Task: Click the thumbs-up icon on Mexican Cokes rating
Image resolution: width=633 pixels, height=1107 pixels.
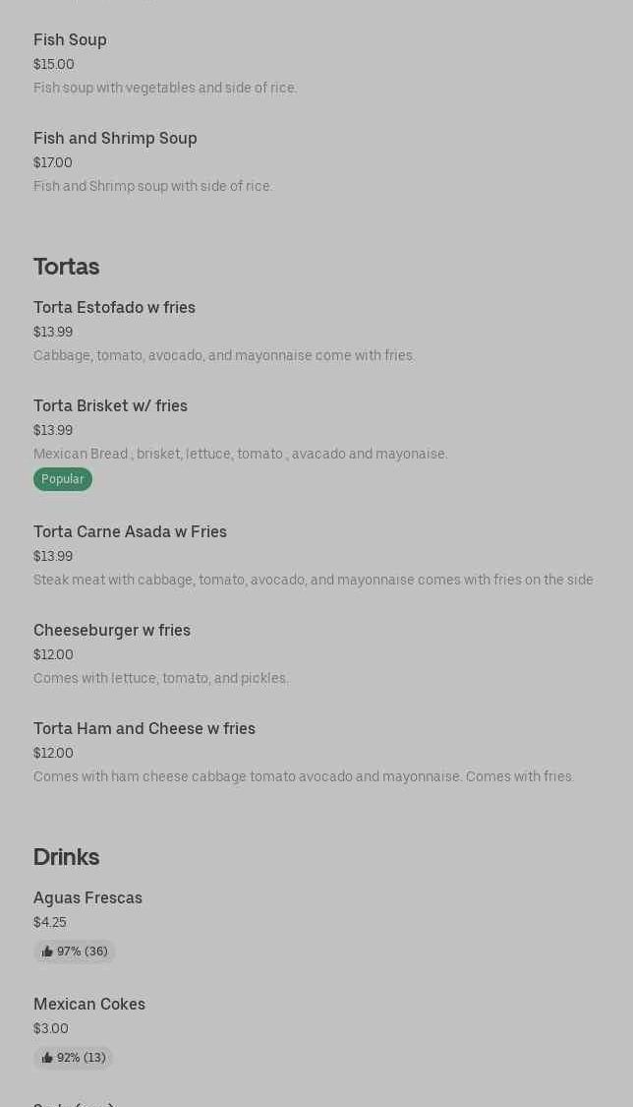Action: pyautogui.click(x=47, y=1058)
